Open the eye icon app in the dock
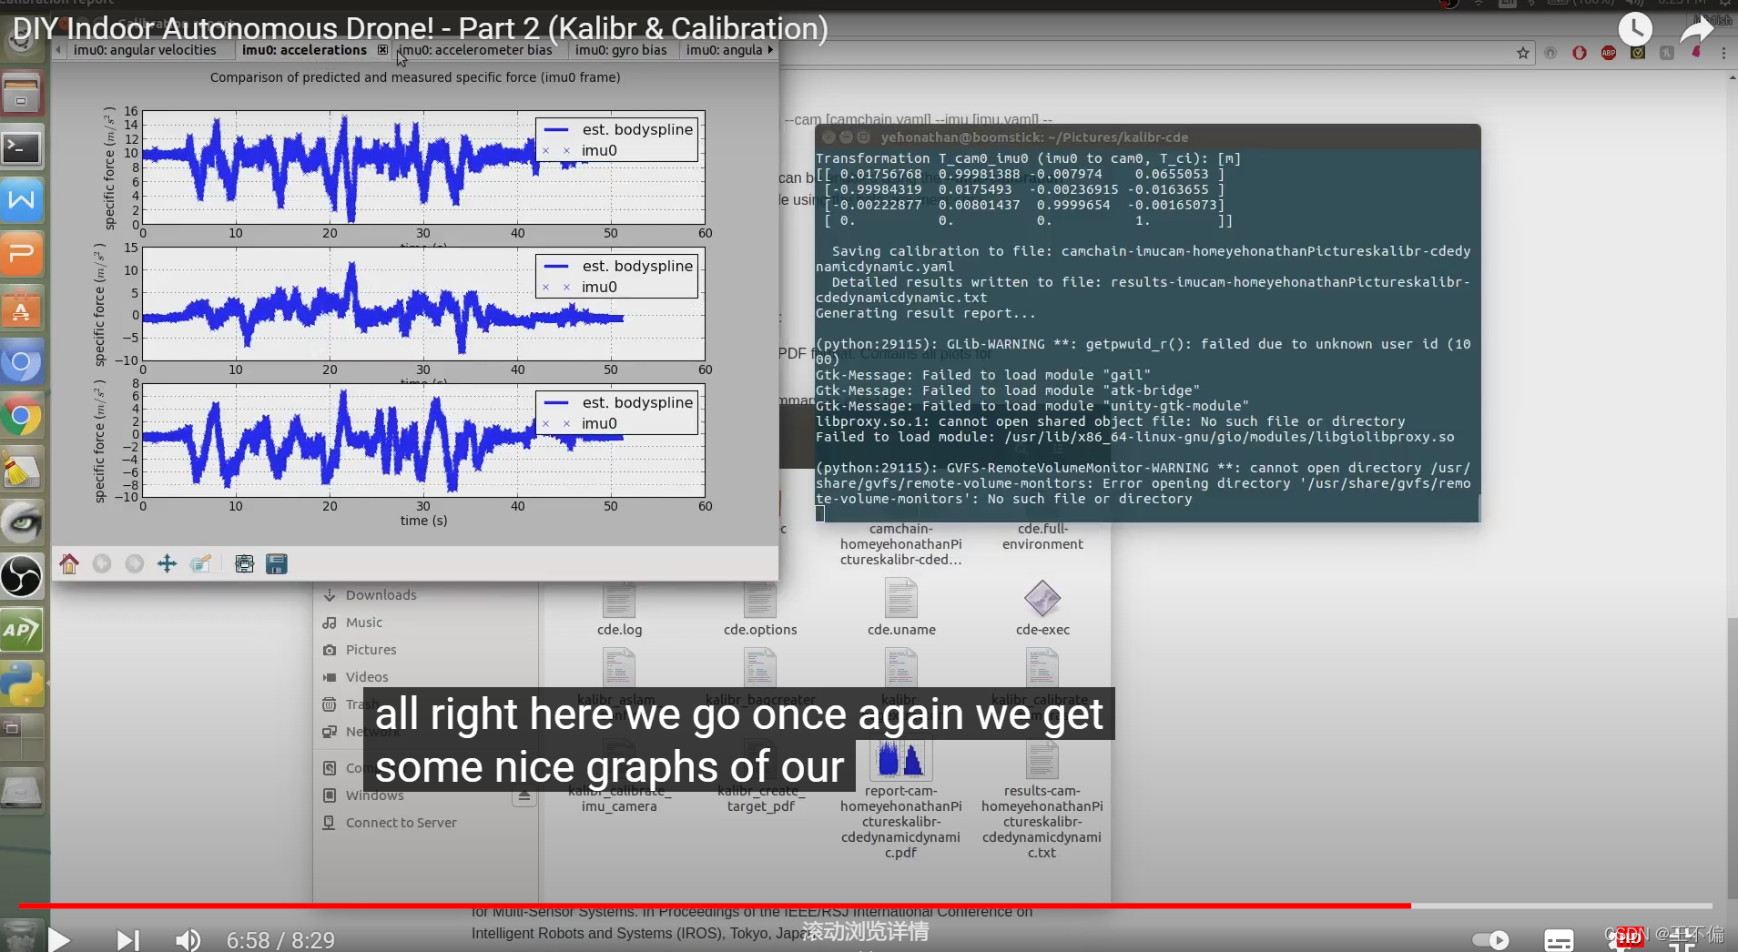This screenshot has height=952, width=1738. [22, 522]
